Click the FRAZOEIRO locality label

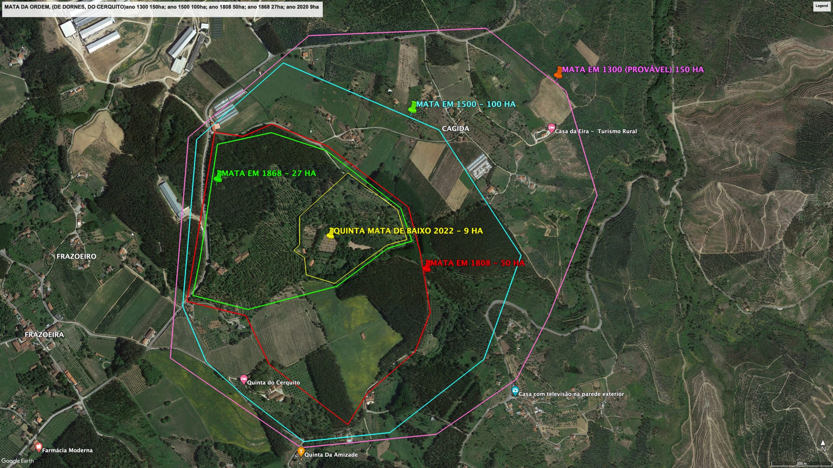(76, 256)
